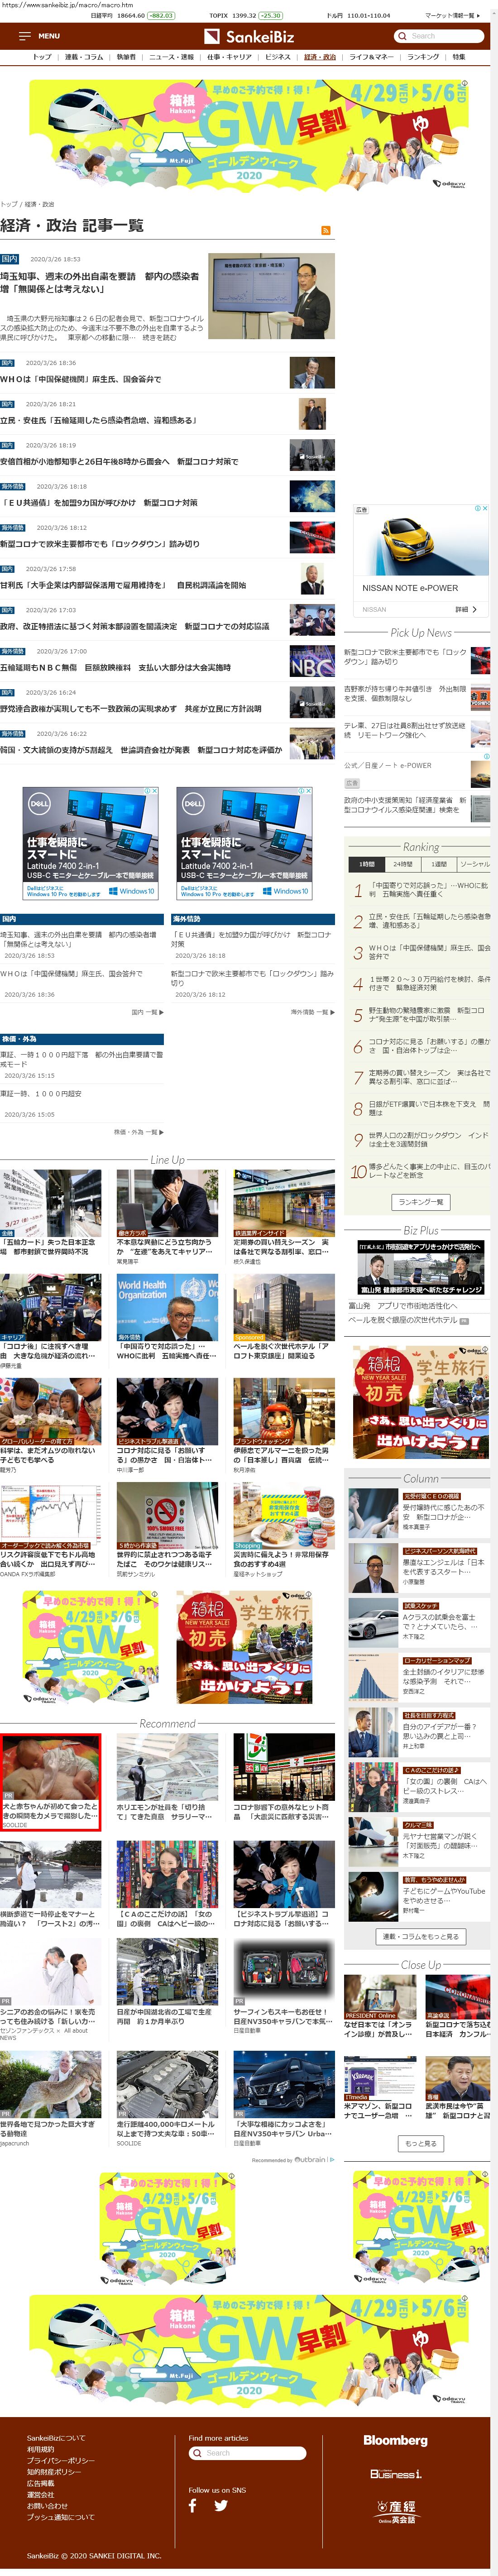
Task: Select the ライフ&マネー navigation tab
Action: point(370,57)
